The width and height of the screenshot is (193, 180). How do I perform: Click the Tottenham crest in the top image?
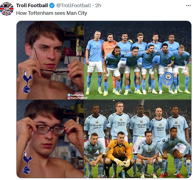click(x=27, y=82)
